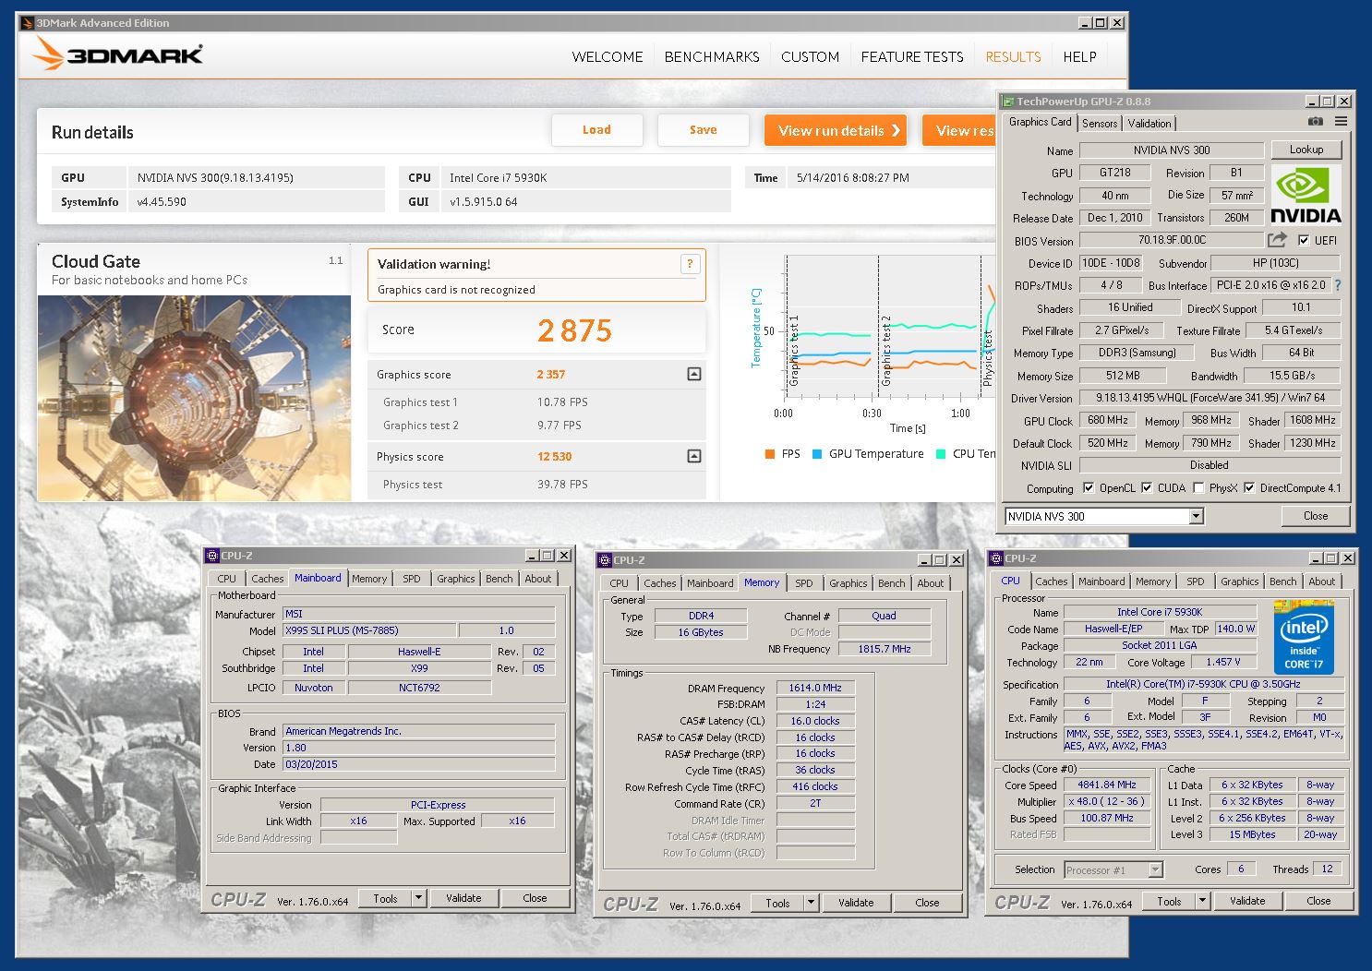
Task: Click CPU-Z Mainboard window title icon
Action: point(212,556)
